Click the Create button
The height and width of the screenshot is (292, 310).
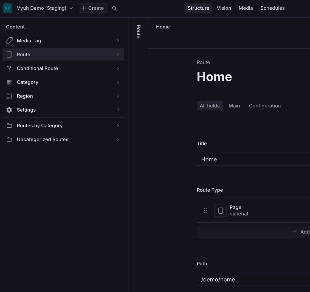pos(92,8)
